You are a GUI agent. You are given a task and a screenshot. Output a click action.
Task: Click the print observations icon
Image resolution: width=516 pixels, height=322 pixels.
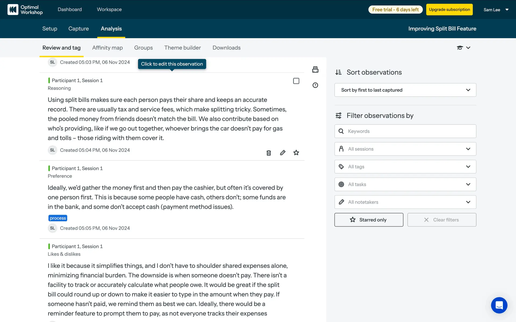(315, 69)
